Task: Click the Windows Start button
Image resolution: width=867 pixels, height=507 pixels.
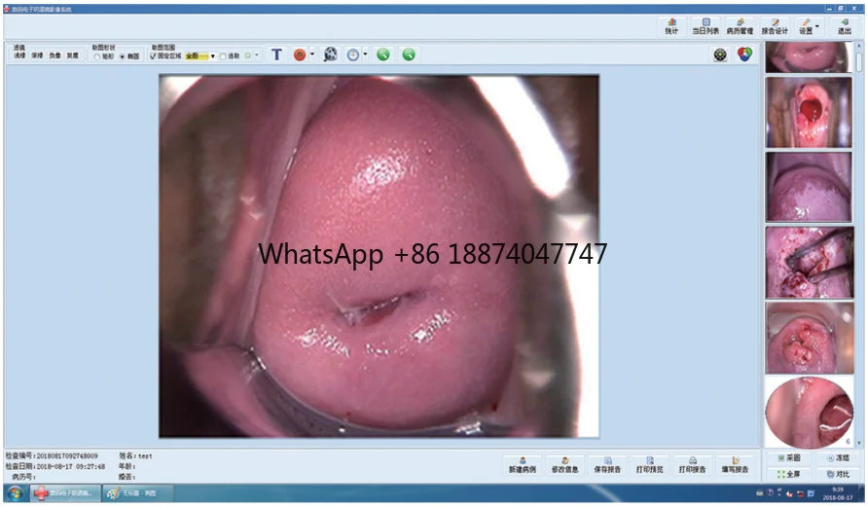Action: [x=15, y=492]
